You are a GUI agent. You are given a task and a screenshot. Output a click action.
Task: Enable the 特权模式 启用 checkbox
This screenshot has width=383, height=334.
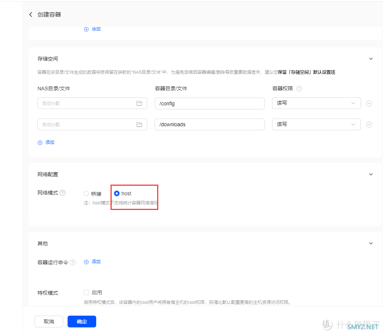[86, 293]
